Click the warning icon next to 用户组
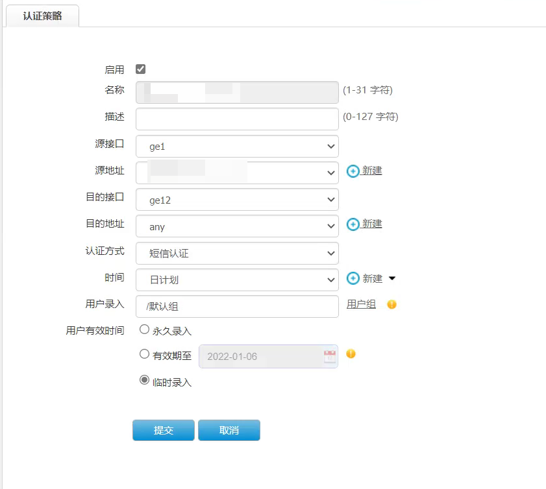The width and height of the screenshot is (546, 489). tap(391, 304)
